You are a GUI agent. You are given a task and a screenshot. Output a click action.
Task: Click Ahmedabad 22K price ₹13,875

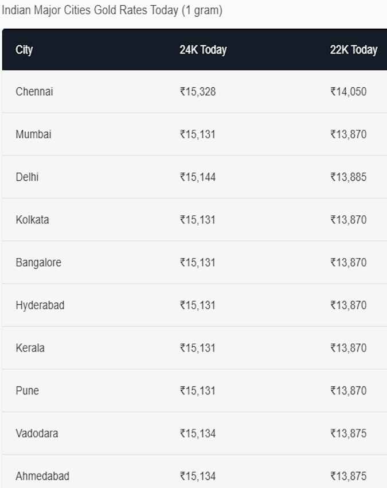tap(349, 476)
